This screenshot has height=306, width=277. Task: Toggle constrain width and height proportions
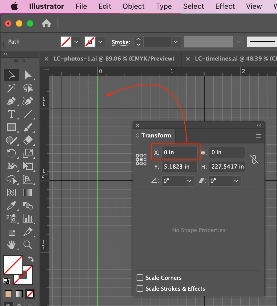254,160
